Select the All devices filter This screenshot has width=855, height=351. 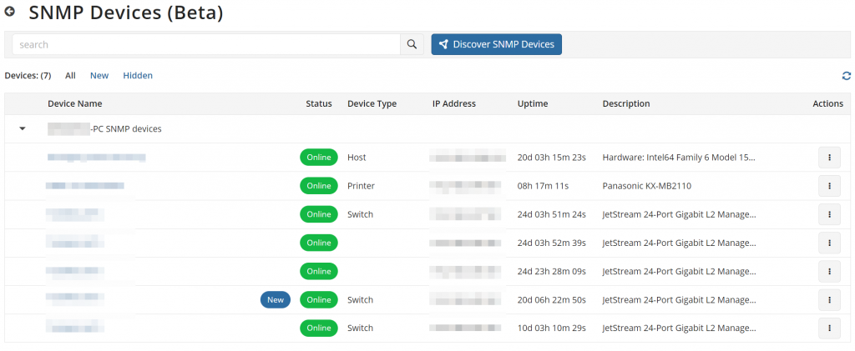[70, 76]
